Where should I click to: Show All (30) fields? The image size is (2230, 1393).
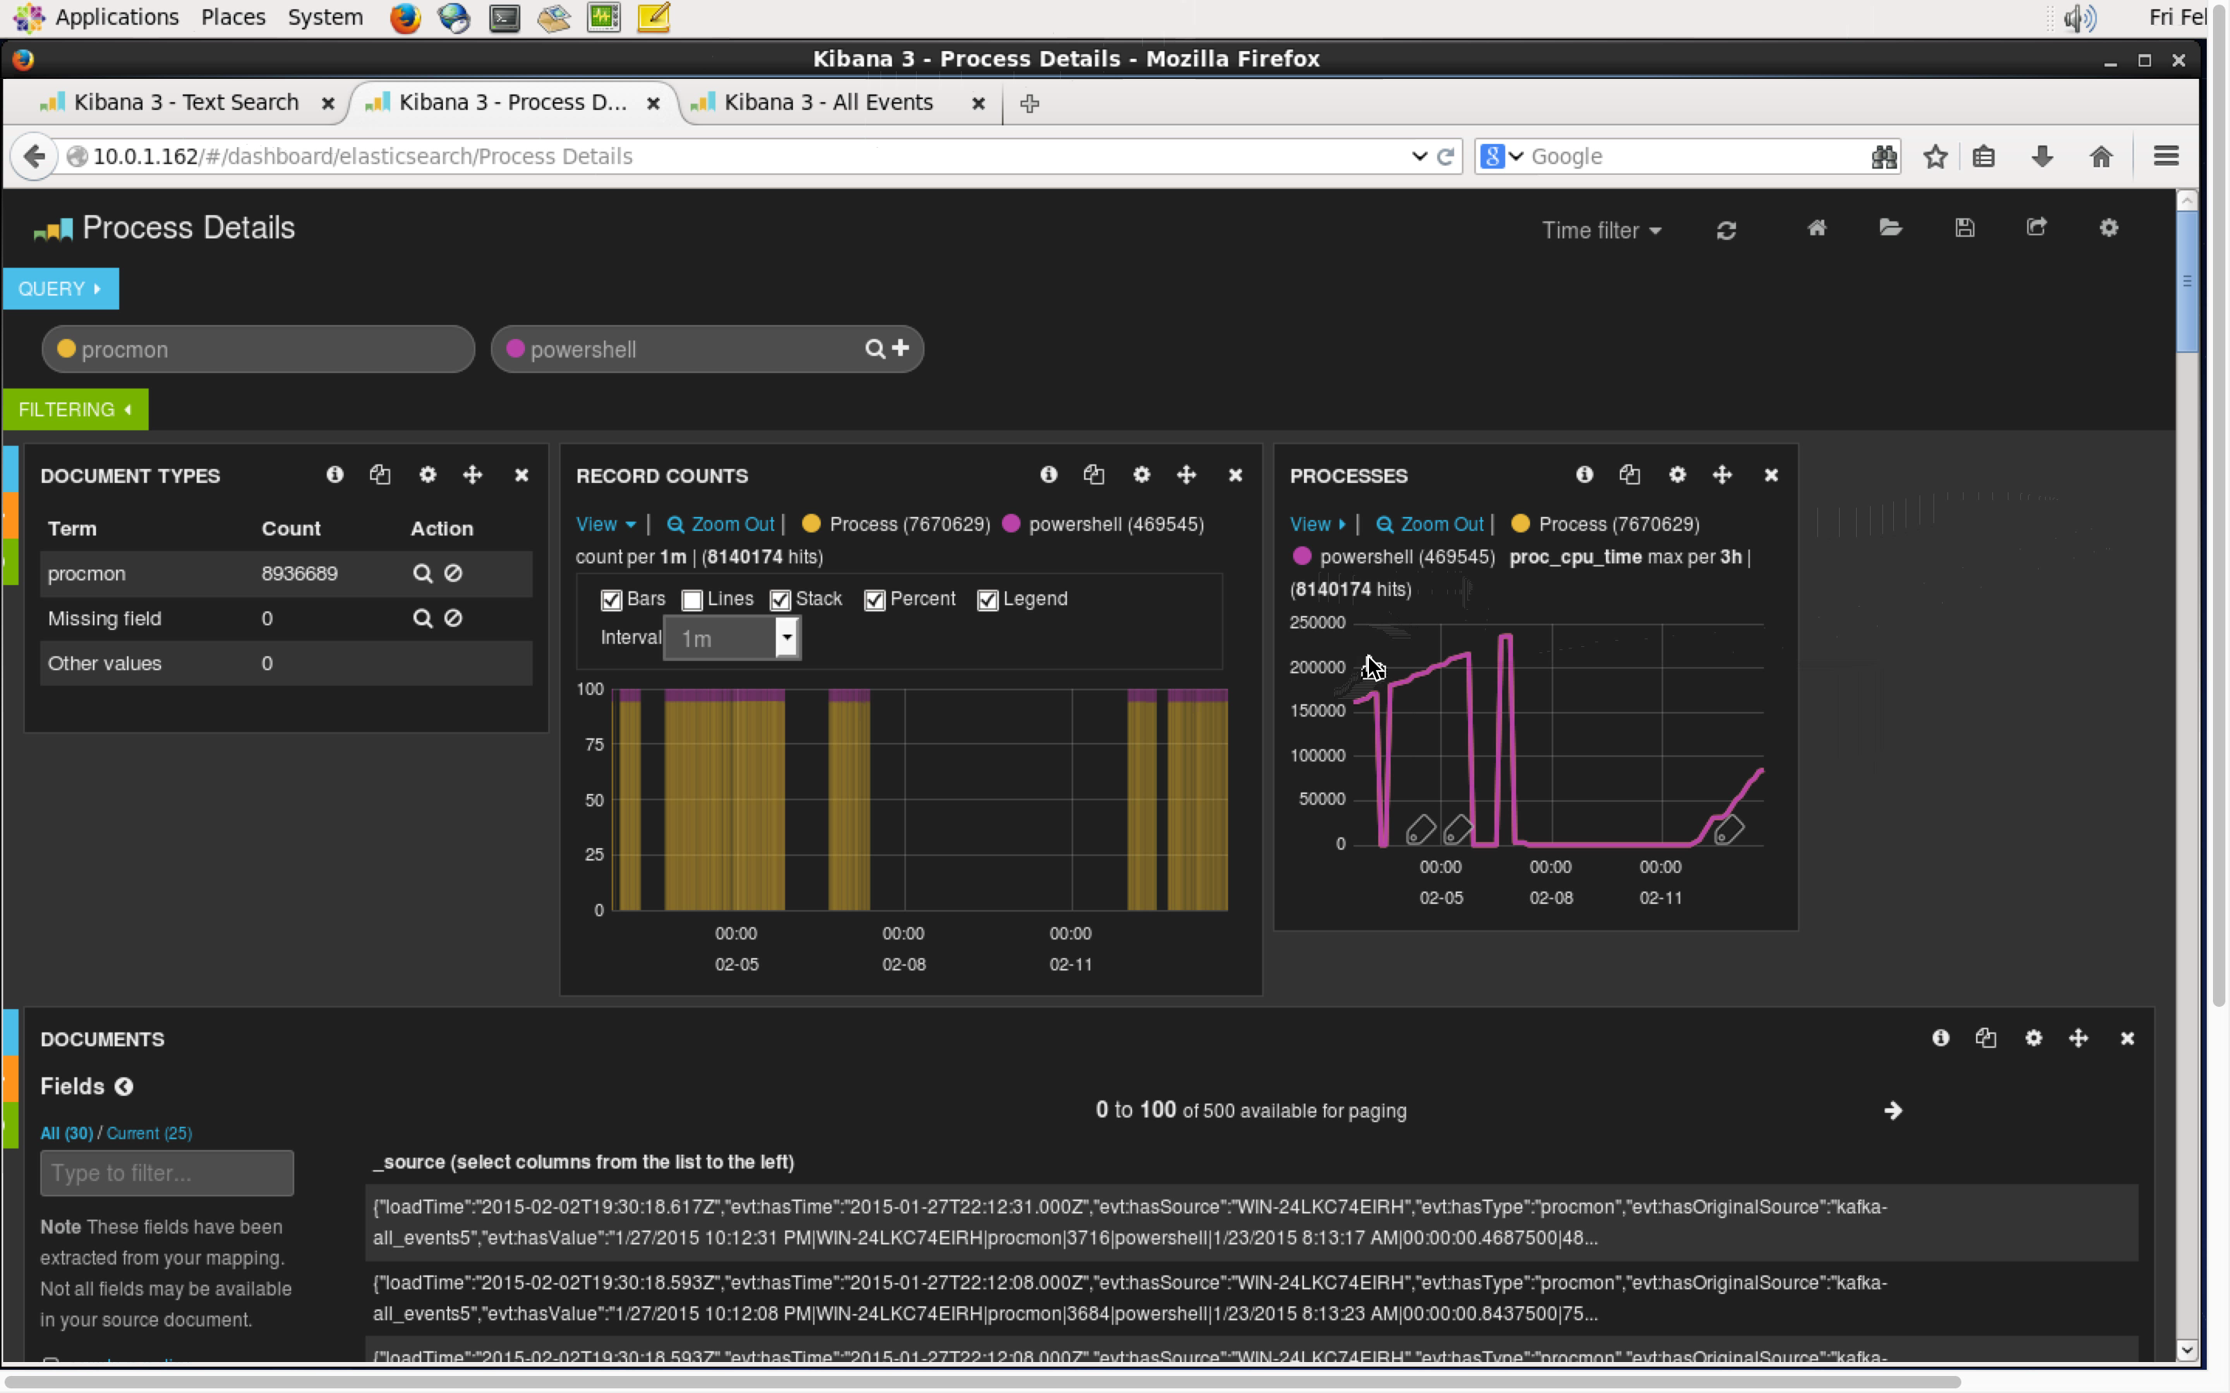pyautogui.click(x=67, y=1133)
